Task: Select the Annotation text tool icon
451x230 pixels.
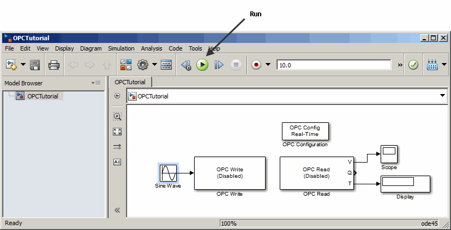Action: coord(117,162)
